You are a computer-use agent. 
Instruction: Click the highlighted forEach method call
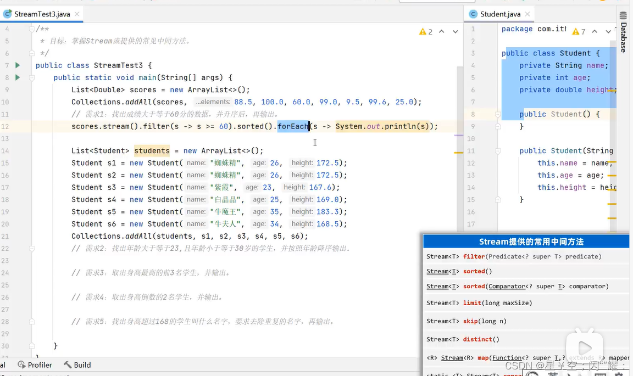[293, 126]
